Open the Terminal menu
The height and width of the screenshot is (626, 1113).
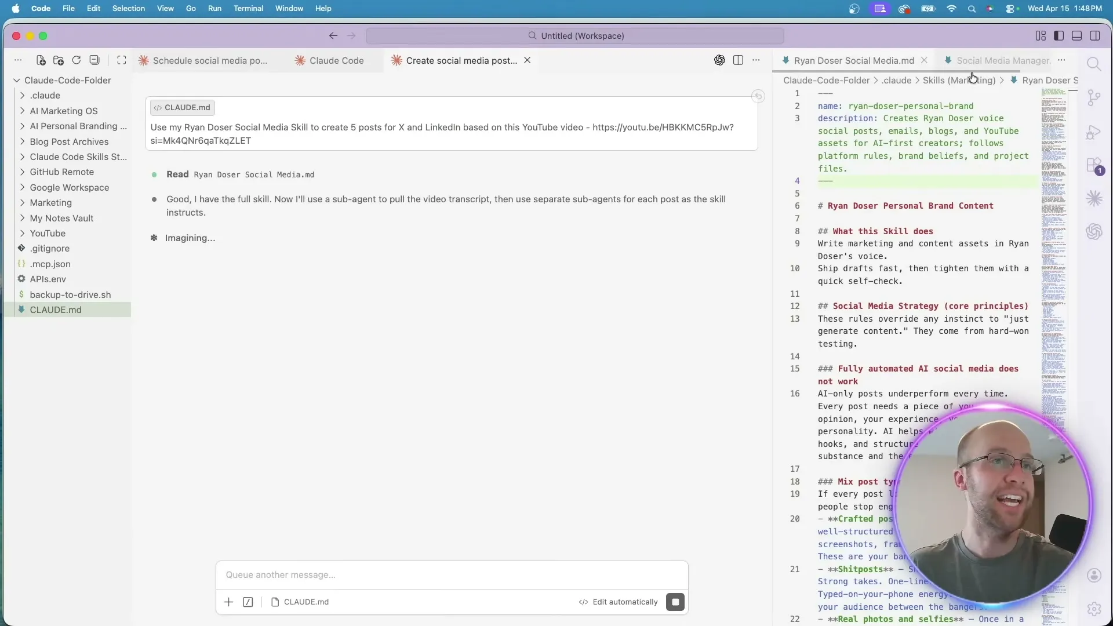tap(248, 9)
